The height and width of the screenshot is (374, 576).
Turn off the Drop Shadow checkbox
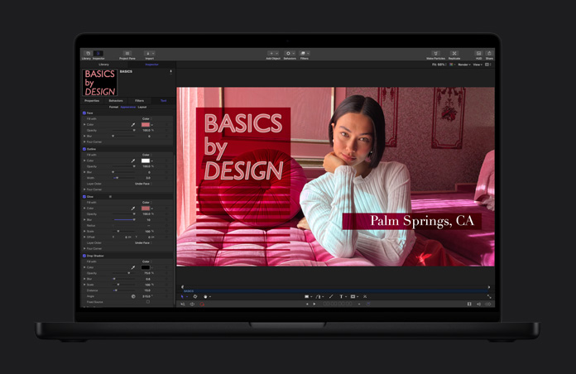tap(84, 256)
